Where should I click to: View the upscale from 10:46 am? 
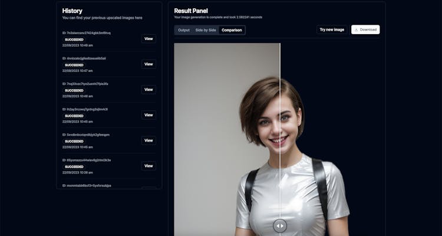pos(149,90)
